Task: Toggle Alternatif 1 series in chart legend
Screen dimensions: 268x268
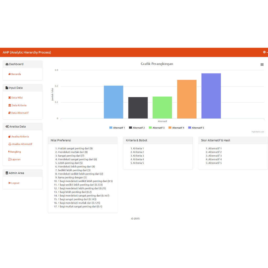Action: click(x=117, y=127)
